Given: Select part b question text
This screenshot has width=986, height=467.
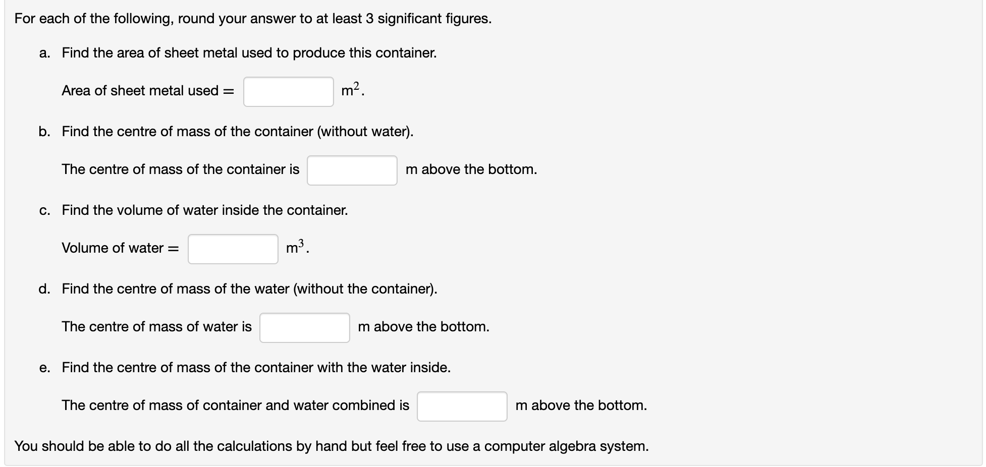Looking at the screenshot, I should (x=237, y=132).
